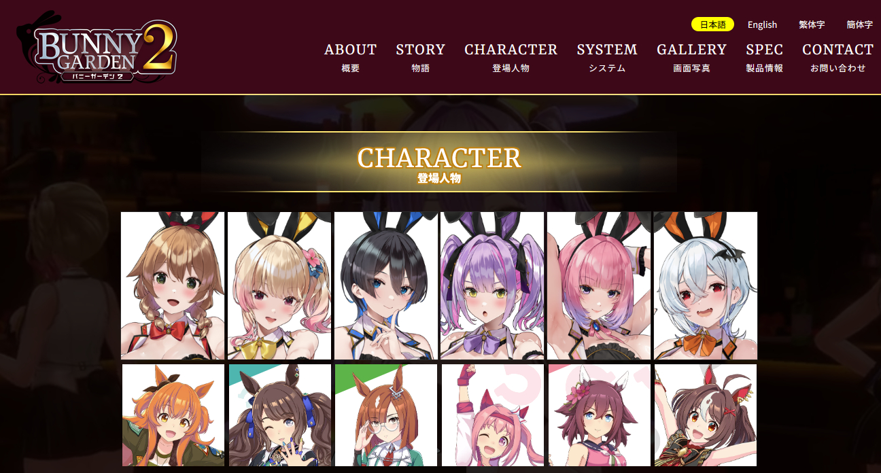Choose the silver-haired orange bowtie bunny portrait
The image size is (881, 473).
[706, 285]
